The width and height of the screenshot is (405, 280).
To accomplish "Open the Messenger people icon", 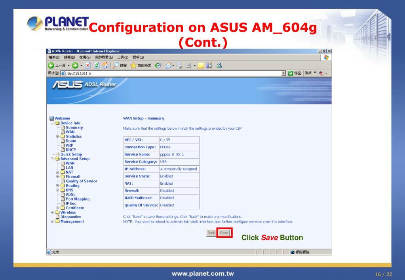I will (219, 66).
